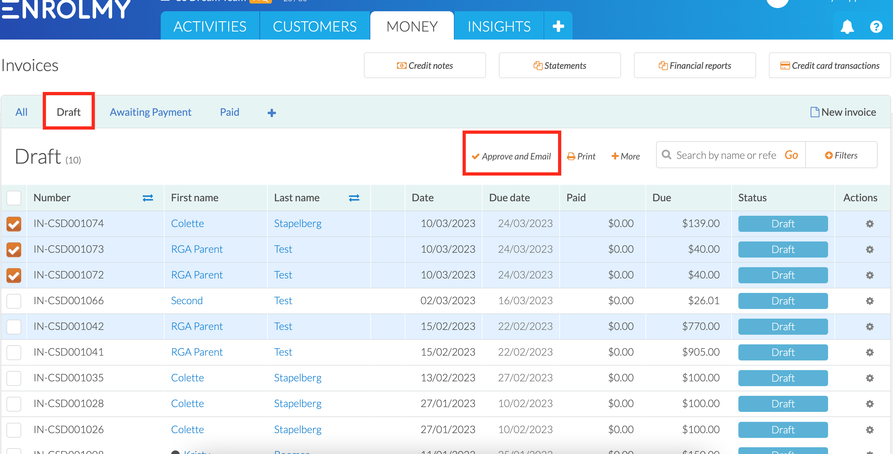
Task: Open Colette link in row IN-CSD001074
Action: 187,223
